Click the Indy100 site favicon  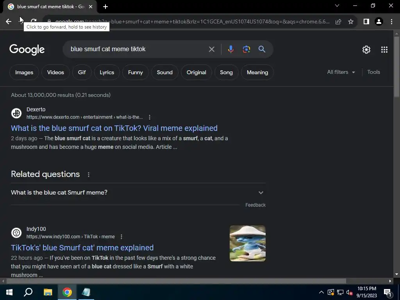pos(16,233)
